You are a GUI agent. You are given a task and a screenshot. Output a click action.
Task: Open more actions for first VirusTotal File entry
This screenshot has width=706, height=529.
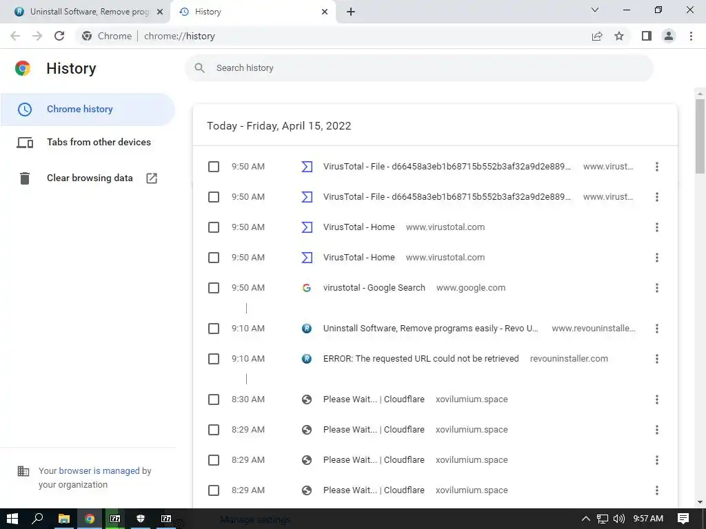click(x=657, y=167)
